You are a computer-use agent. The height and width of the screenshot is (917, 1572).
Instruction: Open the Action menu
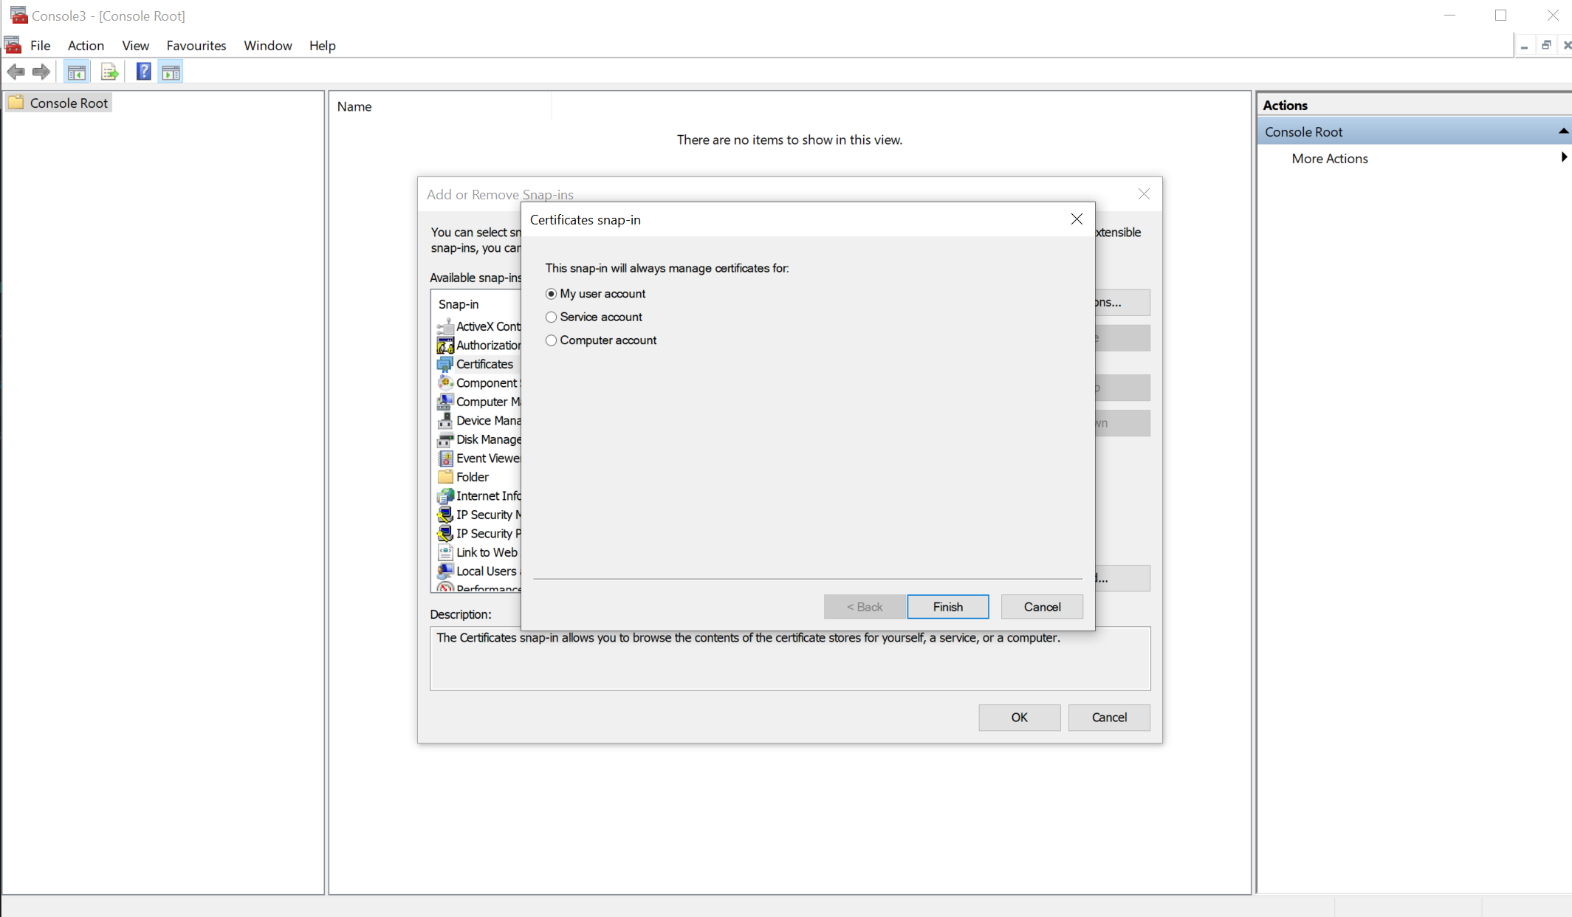86,46
